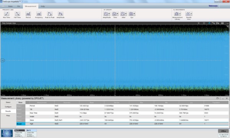Click the Skew mean value -243.5377ps
230x138 pixels.
[x=84, y=120]
